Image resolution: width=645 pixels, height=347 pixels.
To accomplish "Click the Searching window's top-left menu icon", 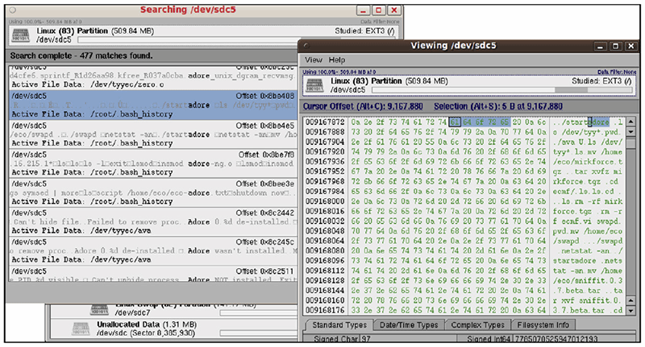I will (x=10, y=10).
